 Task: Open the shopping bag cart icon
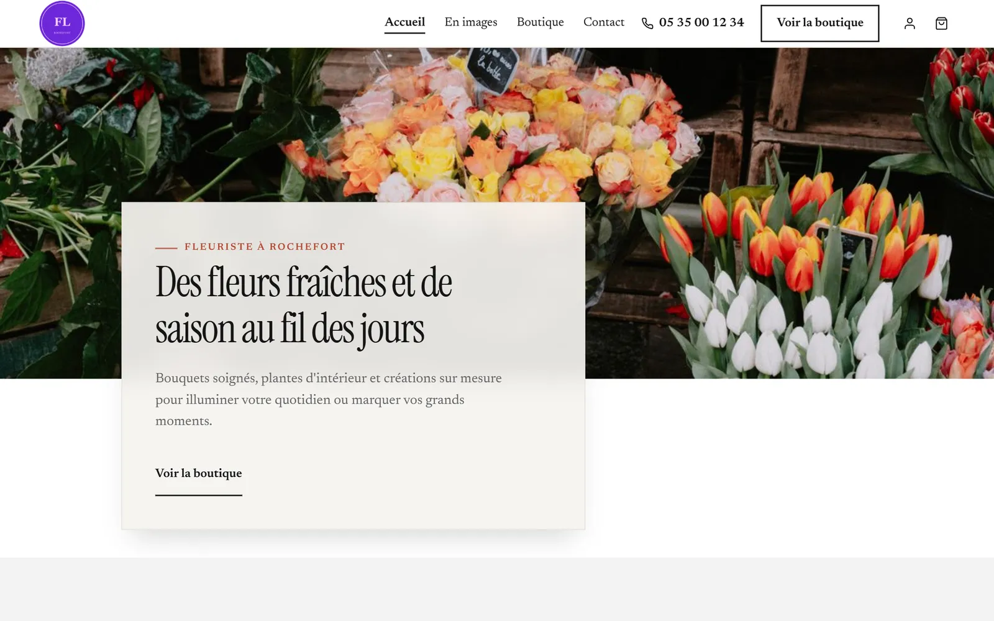(941, 24)
